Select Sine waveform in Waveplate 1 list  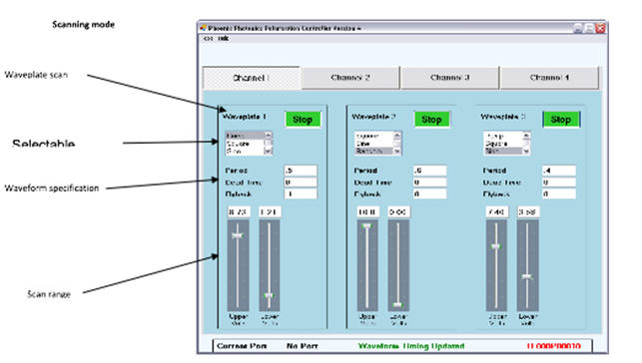245,151
